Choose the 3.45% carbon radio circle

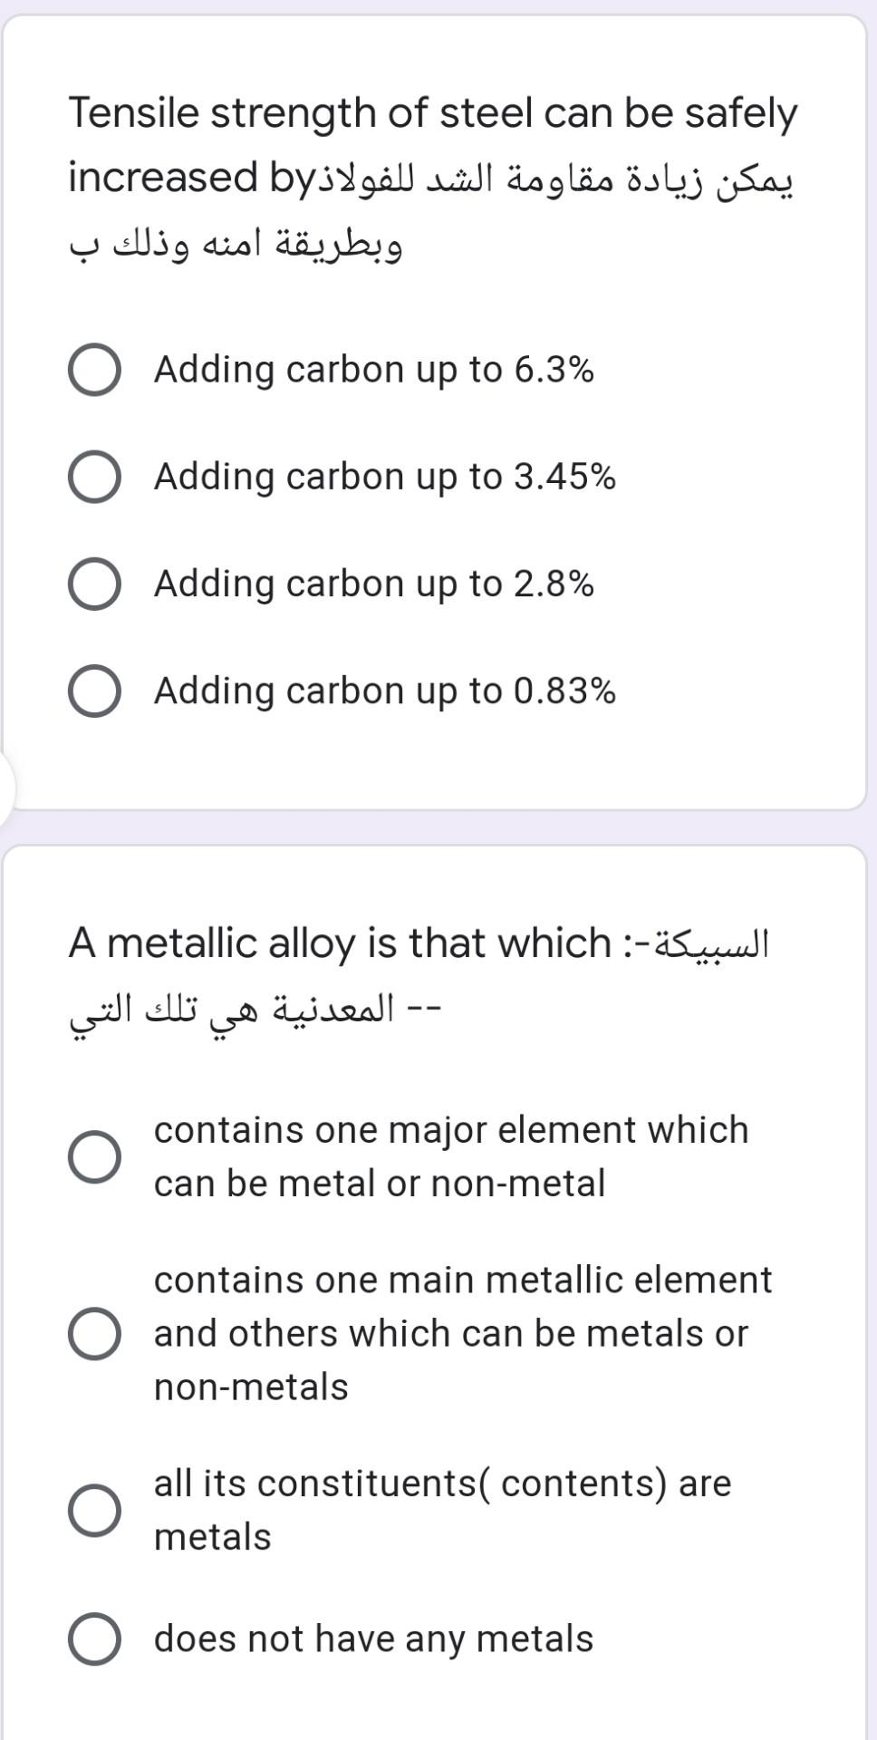pyautogui.click(x=94, y=477)
